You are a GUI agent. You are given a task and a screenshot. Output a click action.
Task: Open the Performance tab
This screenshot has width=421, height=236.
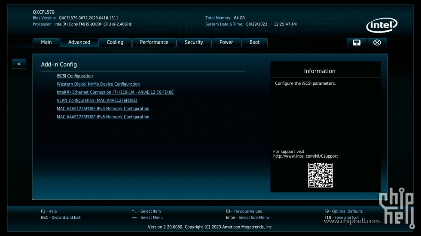[154, 42]
